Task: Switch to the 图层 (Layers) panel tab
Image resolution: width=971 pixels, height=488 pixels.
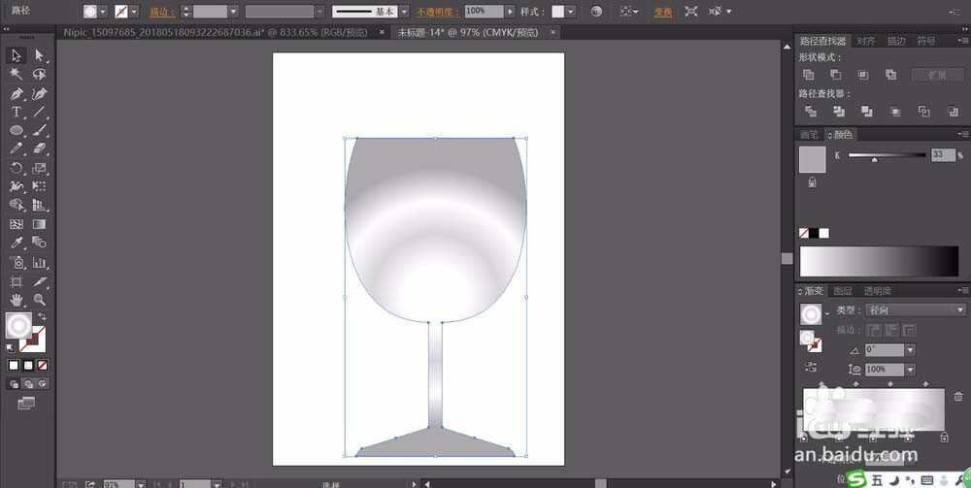Action: click(x=843, y=290)
